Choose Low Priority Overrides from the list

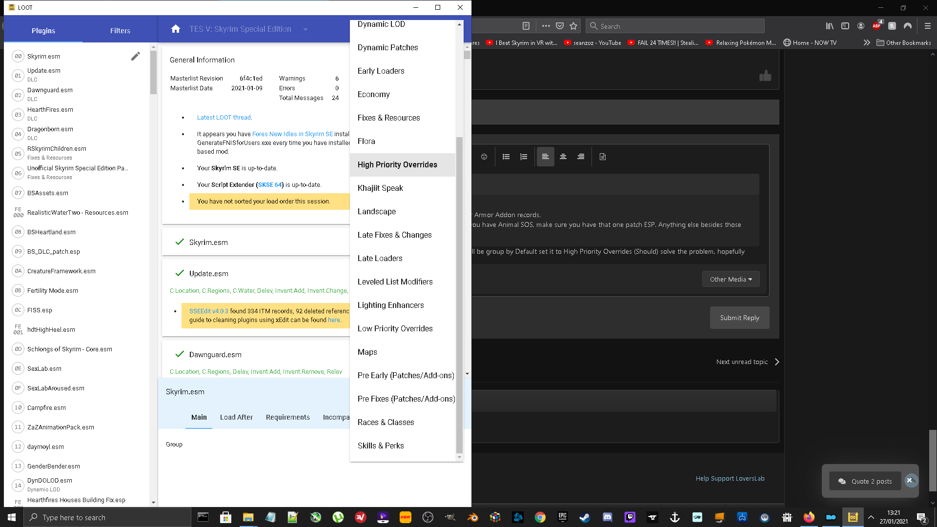(403, 328)
